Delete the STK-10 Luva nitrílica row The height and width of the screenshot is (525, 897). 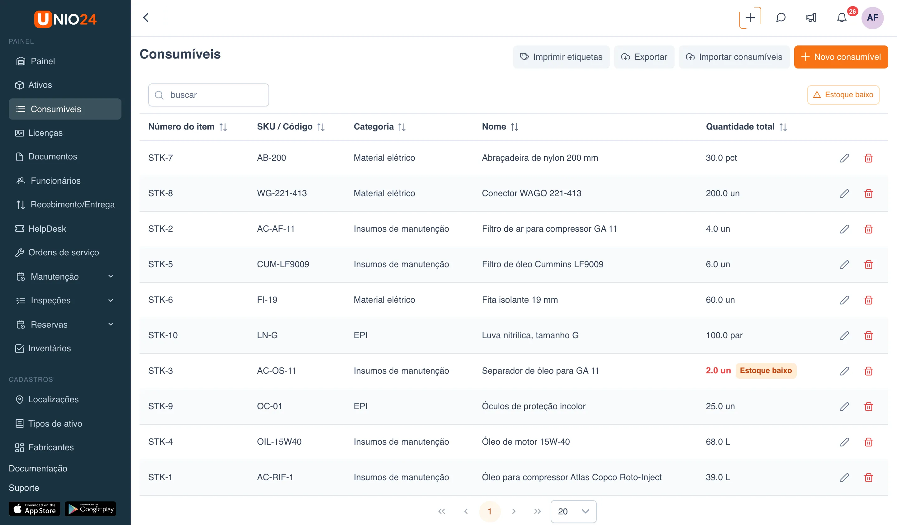(x=869, y=335)
